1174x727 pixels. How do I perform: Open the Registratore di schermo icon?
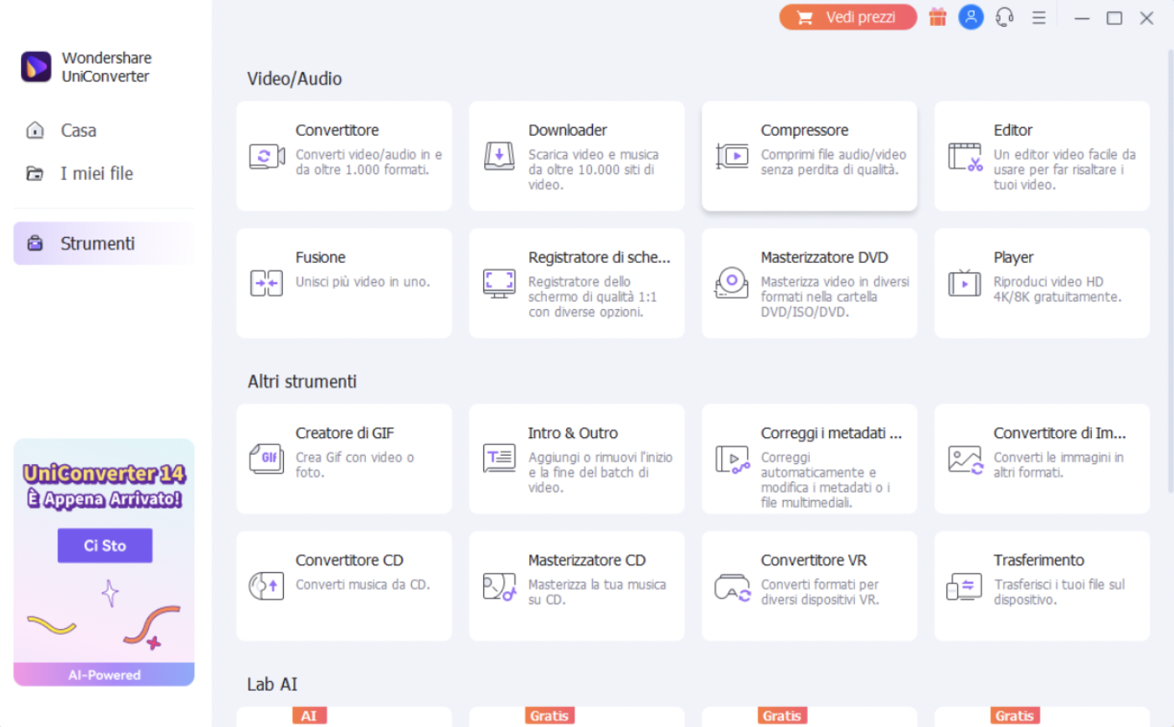coord(499,283)
